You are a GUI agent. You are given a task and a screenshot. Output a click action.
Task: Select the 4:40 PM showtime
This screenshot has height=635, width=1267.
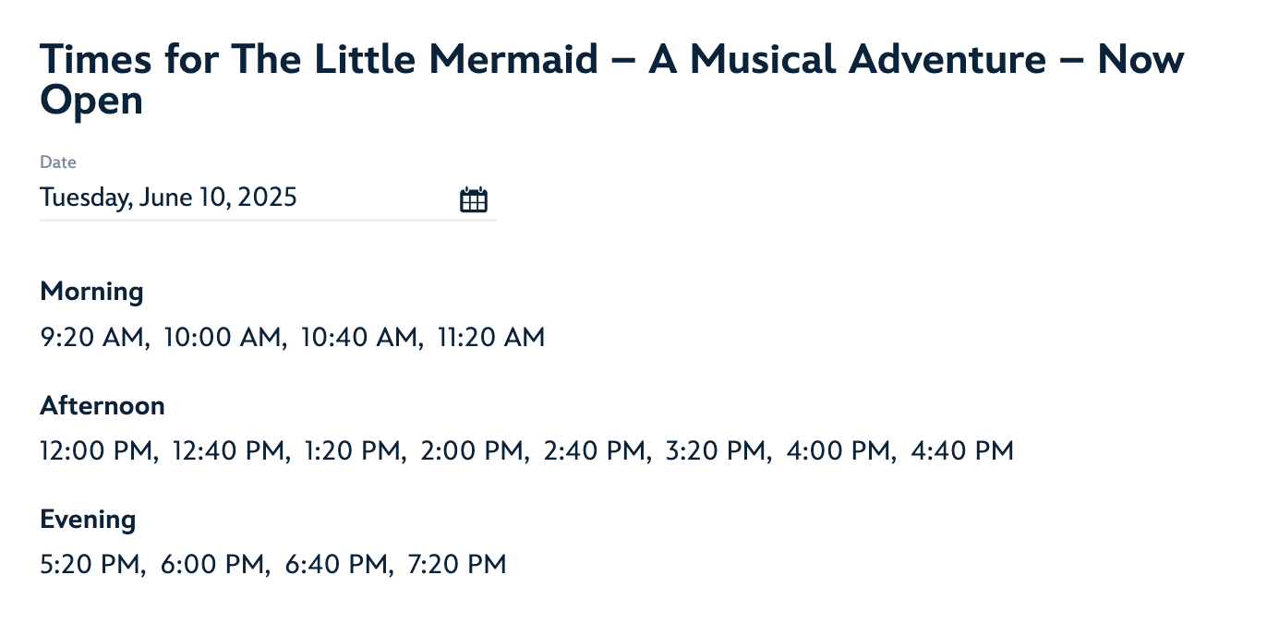962,451
